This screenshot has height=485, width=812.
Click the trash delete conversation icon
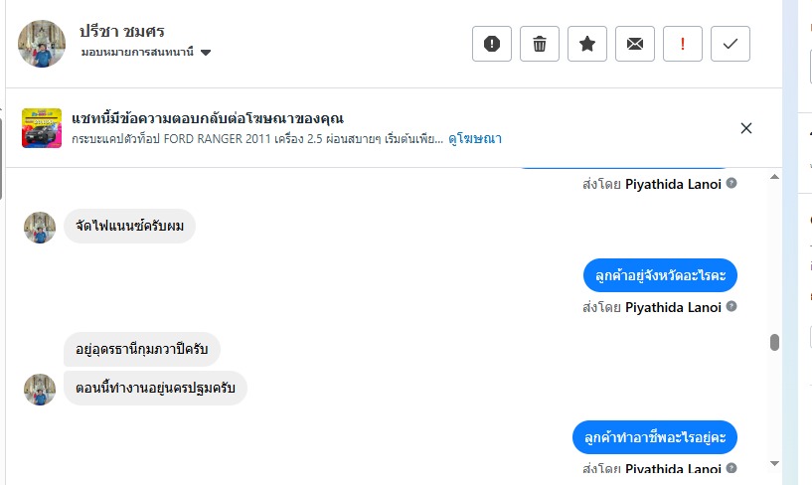(x=540, y=44)
